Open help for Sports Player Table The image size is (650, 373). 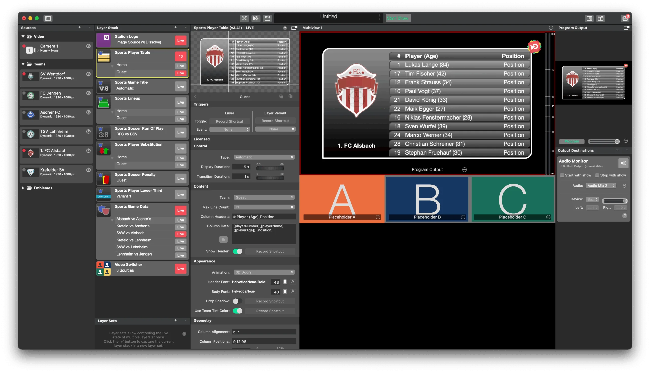click(x=285, y=28)
